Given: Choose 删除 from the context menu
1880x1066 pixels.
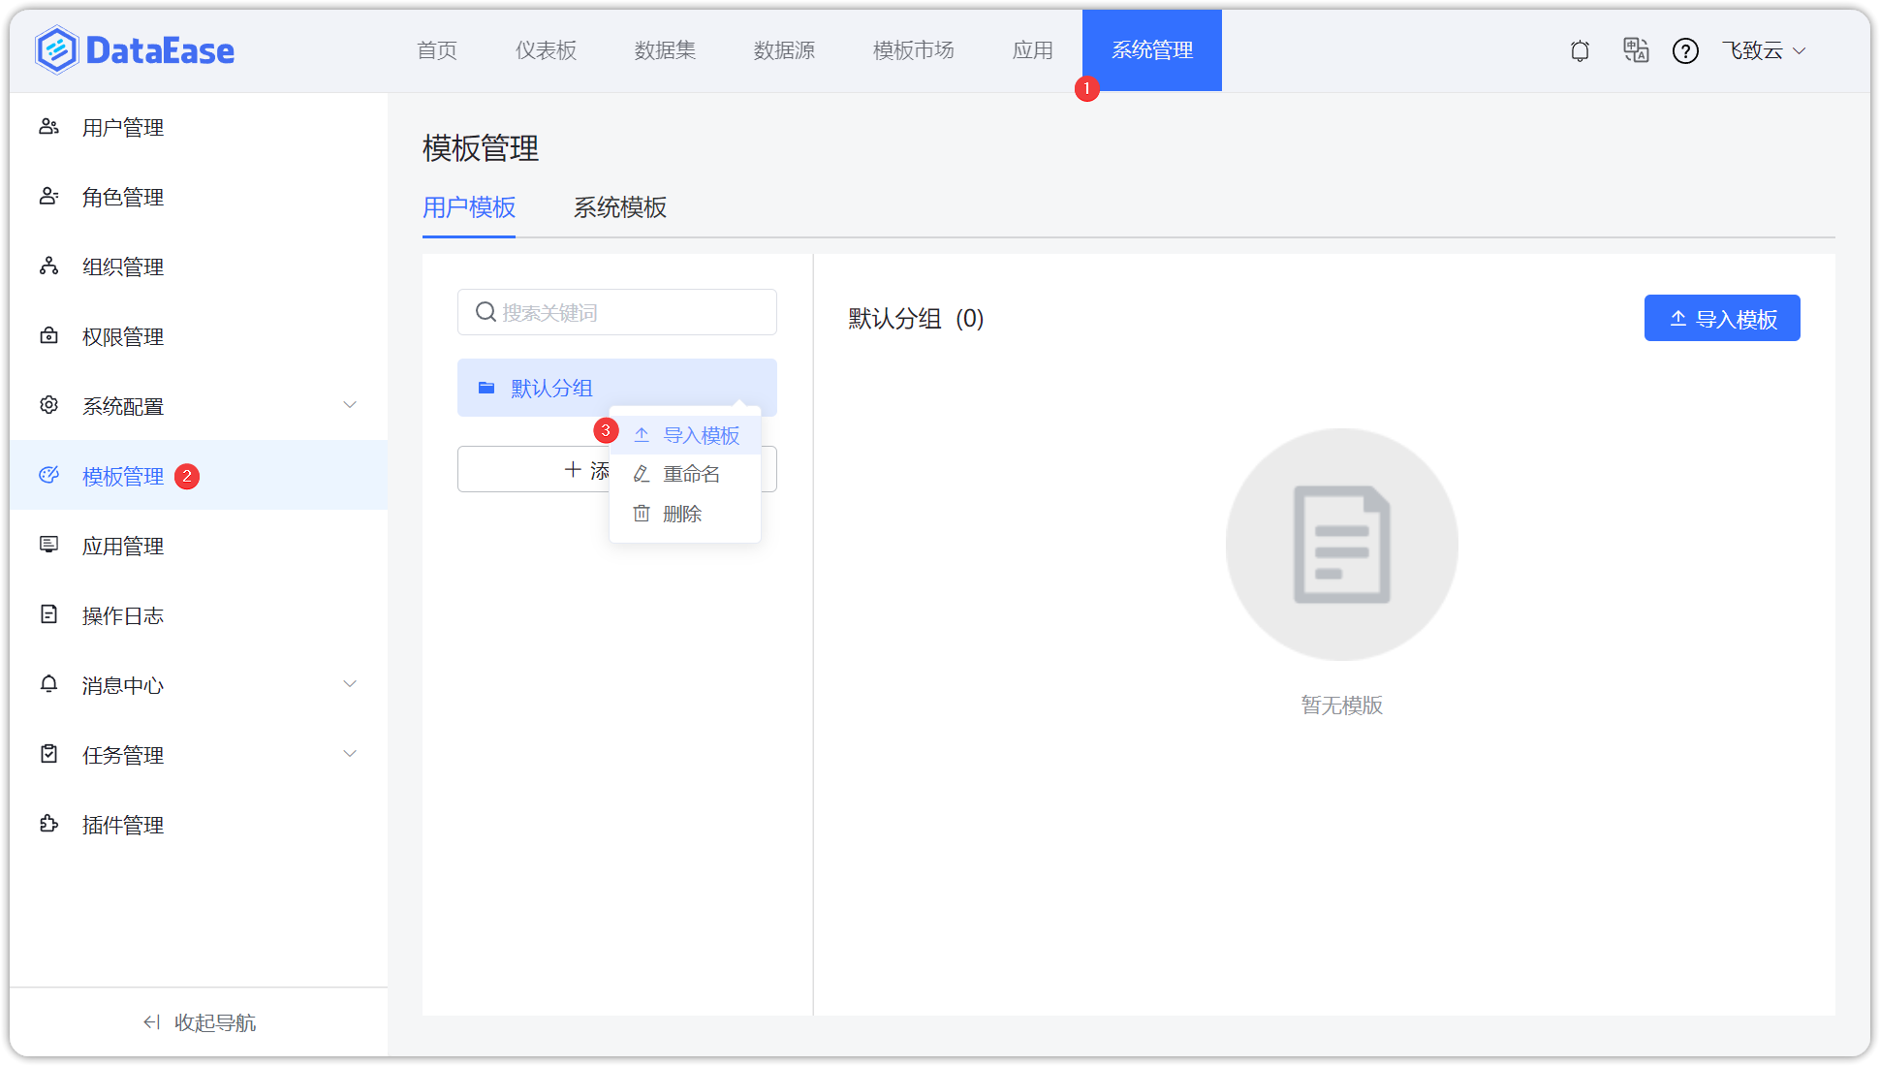Looking at the screenshot, I should 685,514.
